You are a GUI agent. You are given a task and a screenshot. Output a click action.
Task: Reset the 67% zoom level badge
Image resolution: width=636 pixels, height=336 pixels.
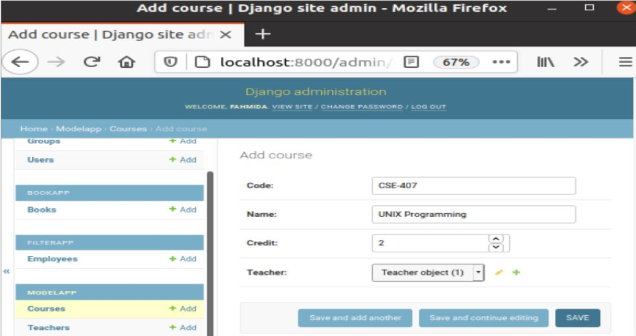[456, 62]
